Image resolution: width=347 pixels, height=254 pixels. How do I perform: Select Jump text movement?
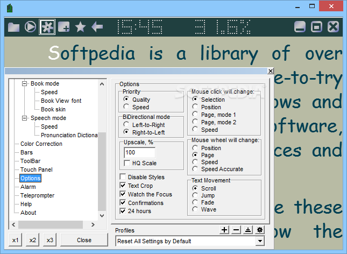(195, 195)
